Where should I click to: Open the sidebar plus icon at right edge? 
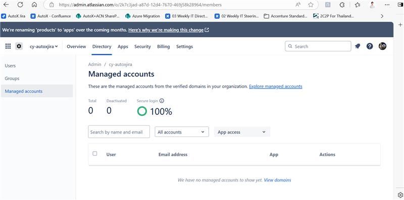(400, 25)
